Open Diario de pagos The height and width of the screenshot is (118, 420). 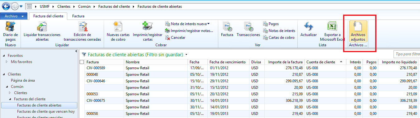pyautogui.click(x=10, y=31)
